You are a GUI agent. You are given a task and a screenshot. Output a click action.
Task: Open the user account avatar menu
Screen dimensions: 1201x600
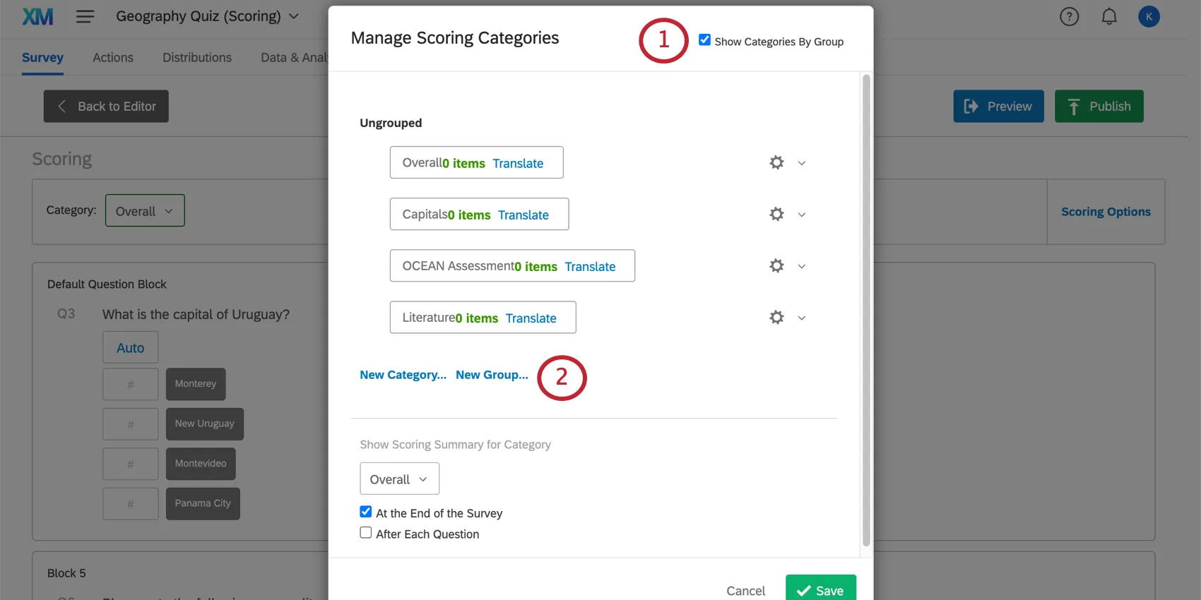tap(1149, 16)
